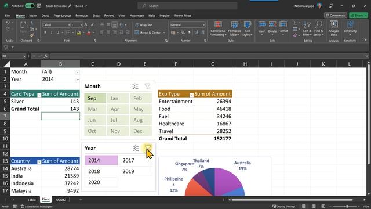Click the Format Painter brush icon
The height and width of the screenshot is (209, 371).
tap(32, 35)
